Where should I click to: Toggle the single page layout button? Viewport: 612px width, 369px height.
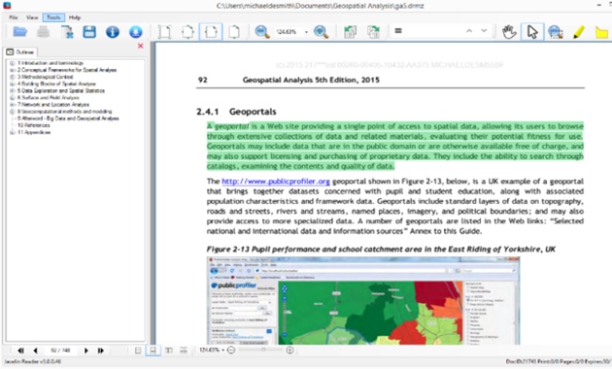(138, 351)
